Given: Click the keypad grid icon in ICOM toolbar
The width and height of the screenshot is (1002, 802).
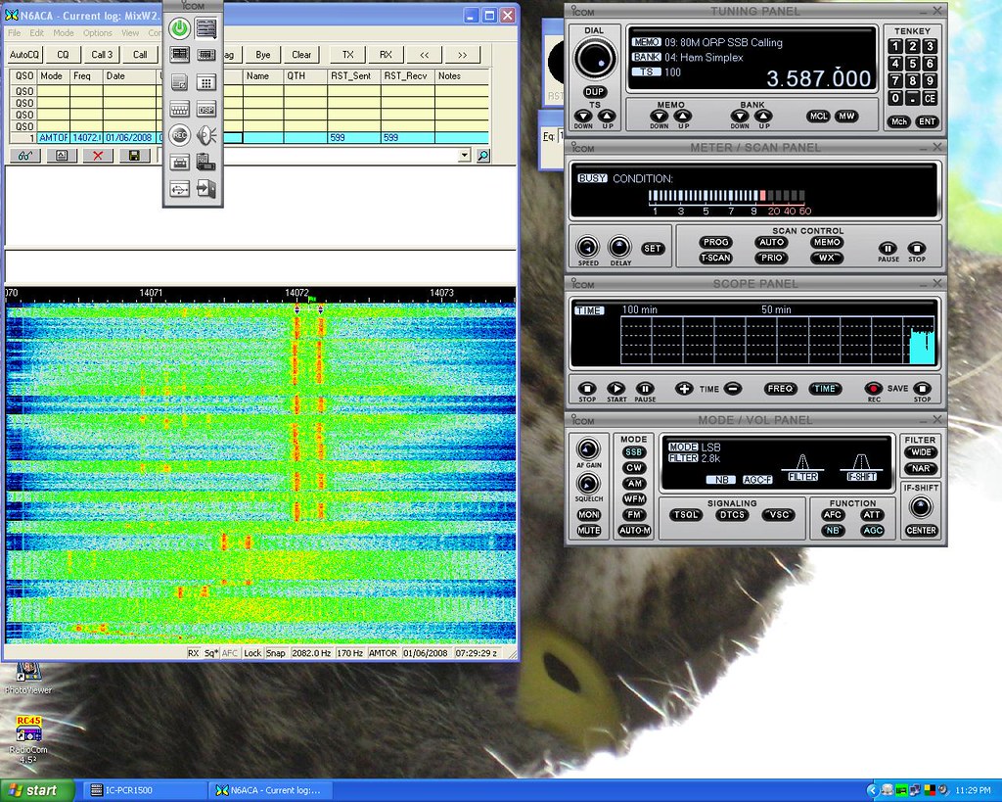Looking at the screenshot, I should pyautogui.click(x=205, y=82).
